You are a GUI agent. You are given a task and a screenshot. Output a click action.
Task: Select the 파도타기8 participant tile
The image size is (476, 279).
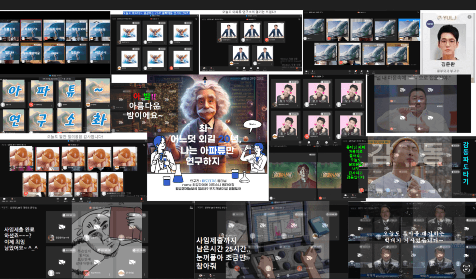pyautogui.click(x=31, y=31)
